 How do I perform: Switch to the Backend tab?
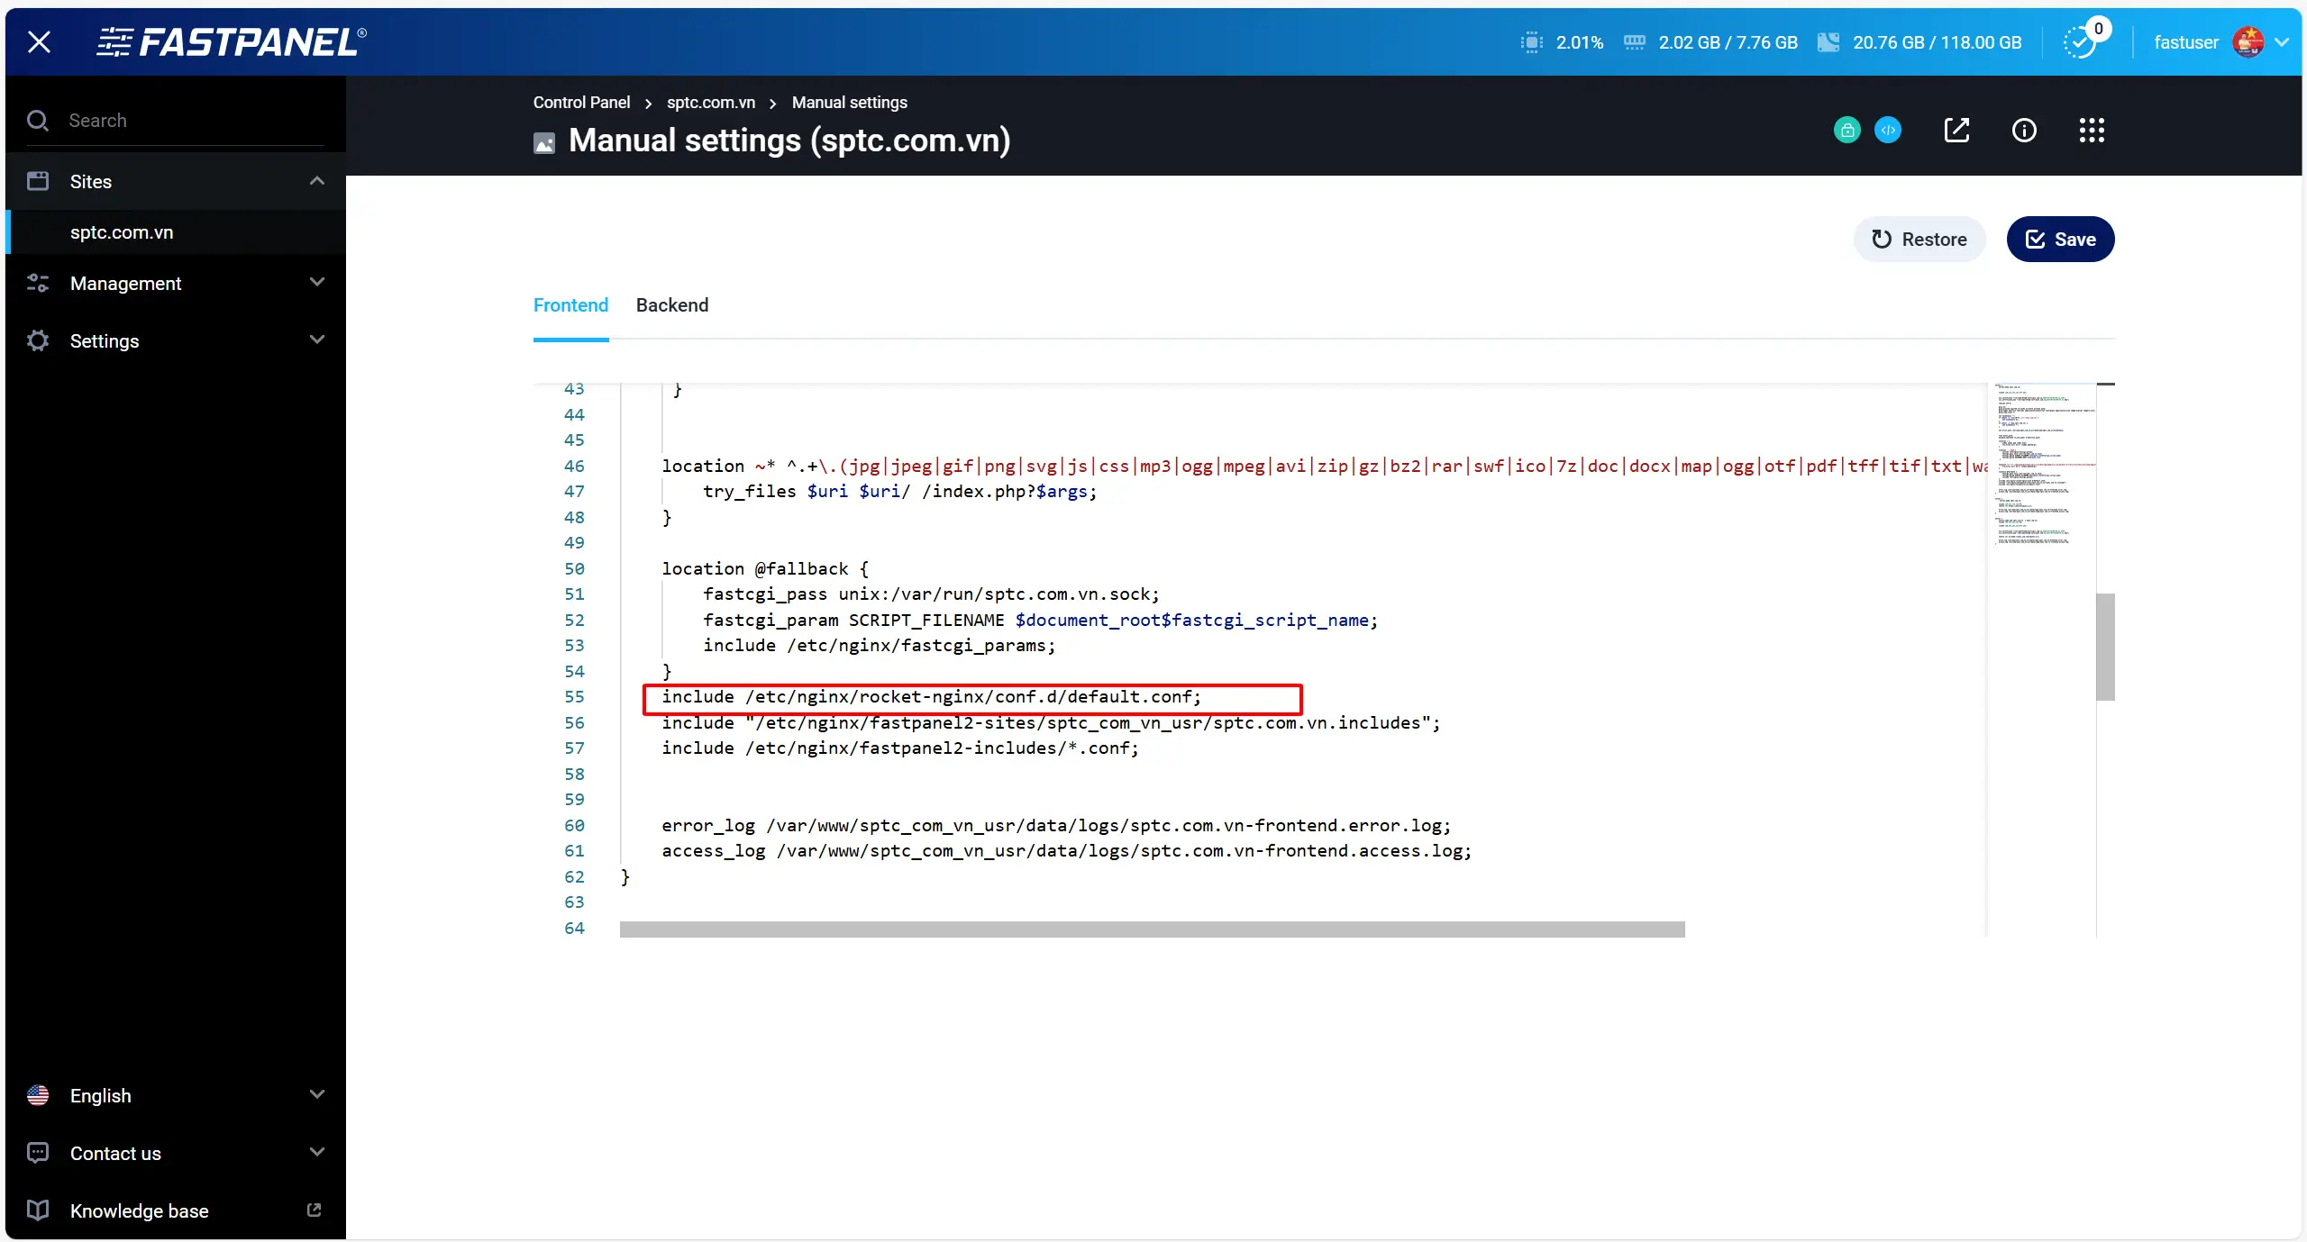click(672, 305)
